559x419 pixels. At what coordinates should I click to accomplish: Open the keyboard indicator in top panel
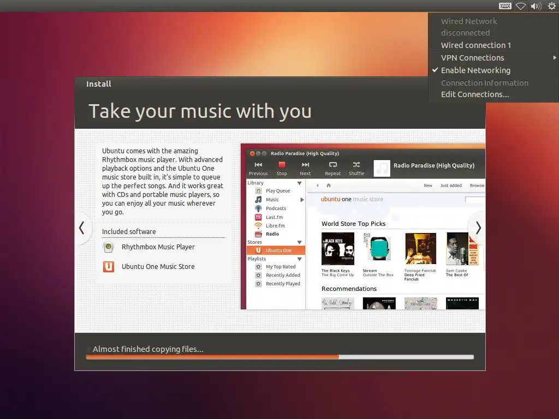(505, 6)
